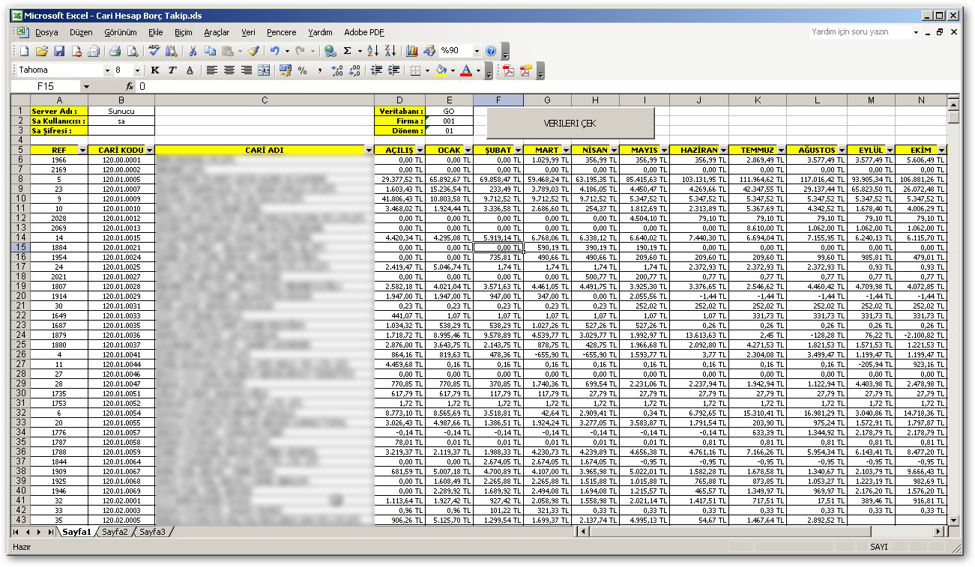Toggle italic (T) formatting

coord(172,70)
